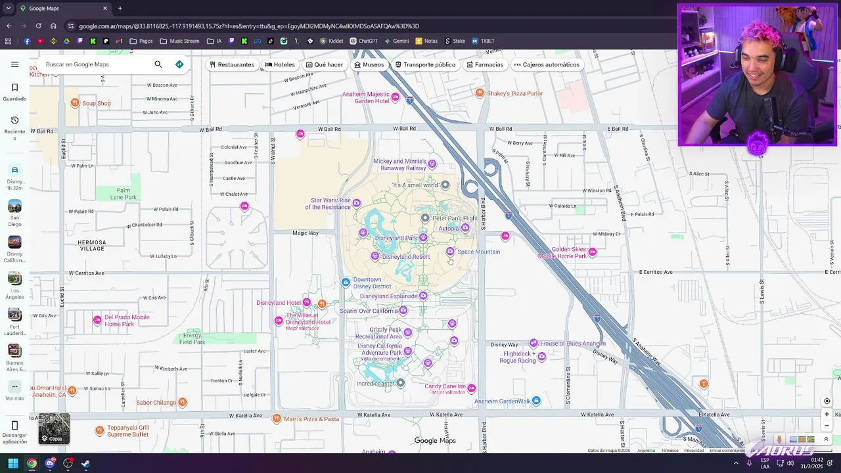Screen dimensions: 841x473
Task: Filter map by Farmacias
Action: pyautogui.click(x=485, y=64)
